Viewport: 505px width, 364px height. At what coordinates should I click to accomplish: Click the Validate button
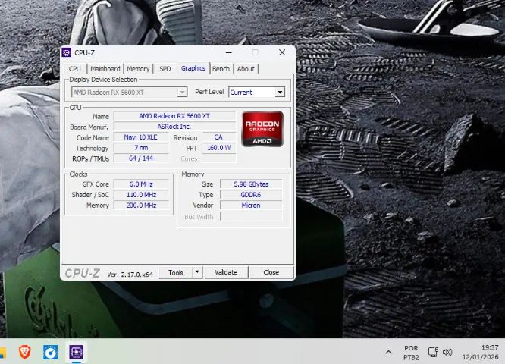tap(226, 272)
